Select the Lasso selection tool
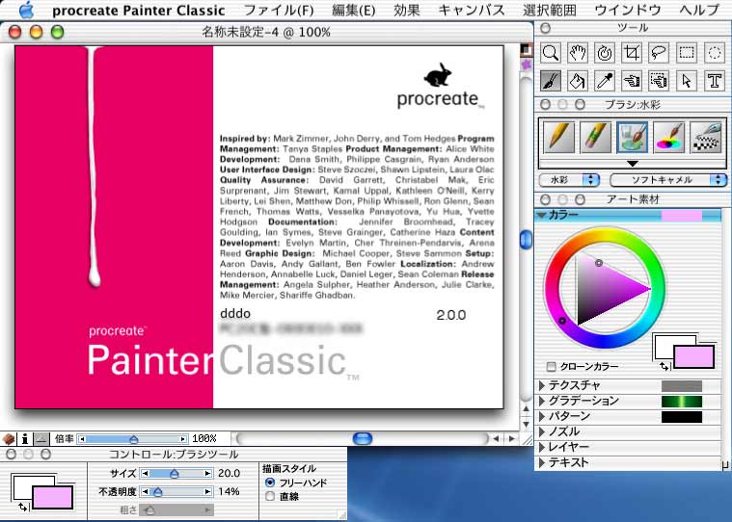 pyautogui.click(x=659, y=53)
